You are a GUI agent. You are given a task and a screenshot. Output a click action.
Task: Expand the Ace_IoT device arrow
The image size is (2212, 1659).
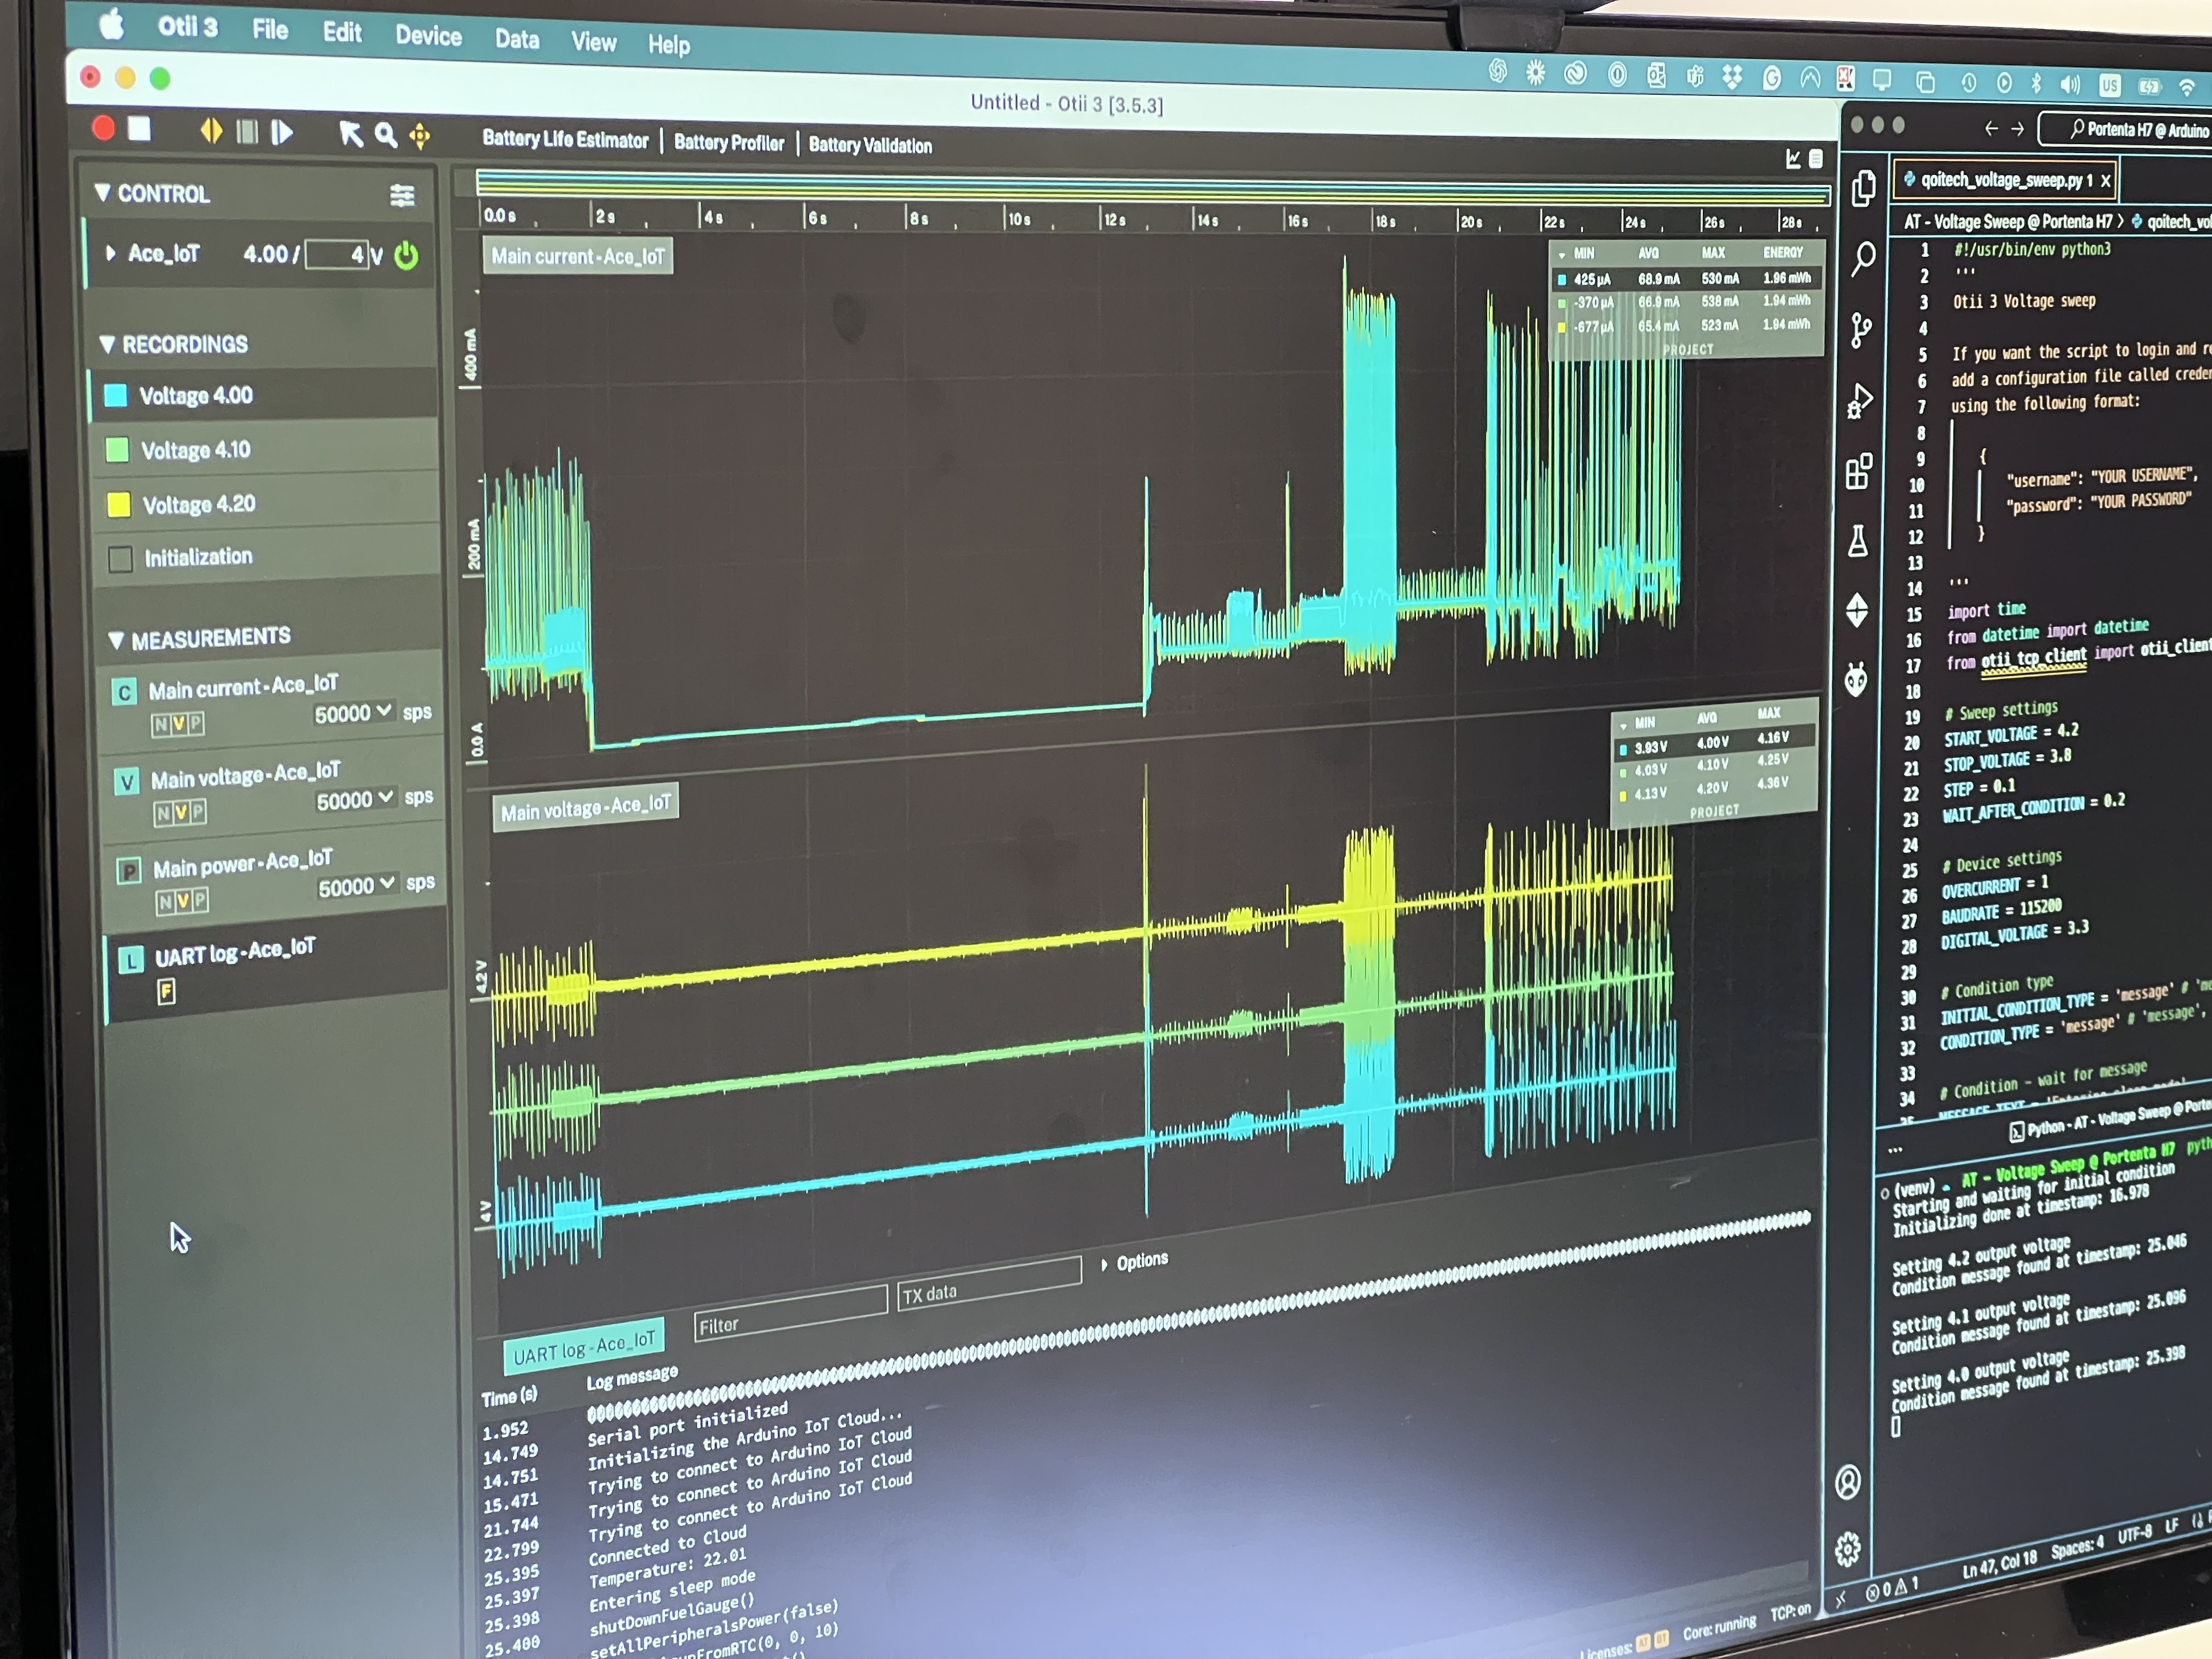pos(110,253)
